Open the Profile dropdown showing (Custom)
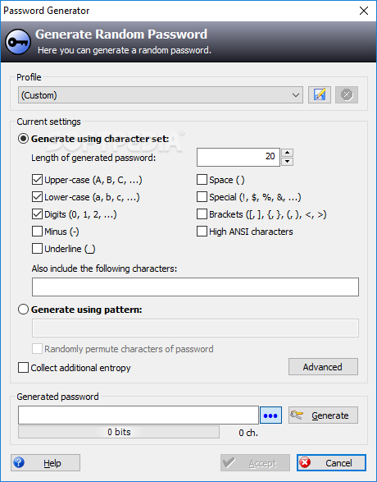377x482 pixels. click(161, 94)
